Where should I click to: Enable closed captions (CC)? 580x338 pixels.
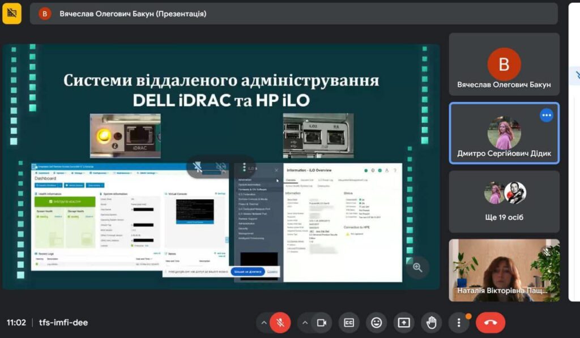coord(349,322)
